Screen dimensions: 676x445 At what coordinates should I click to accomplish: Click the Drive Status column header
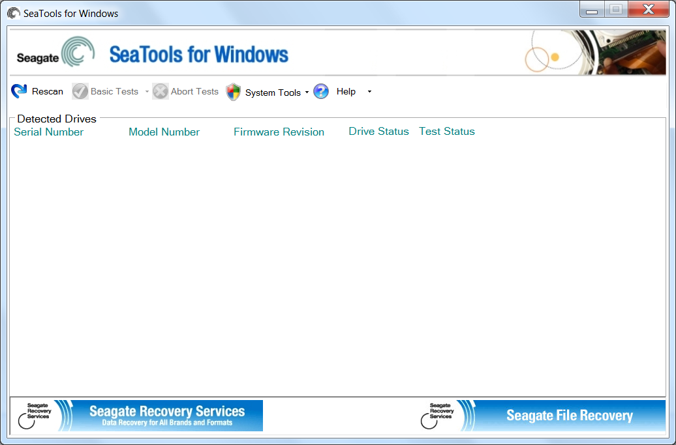pos(378,131)
